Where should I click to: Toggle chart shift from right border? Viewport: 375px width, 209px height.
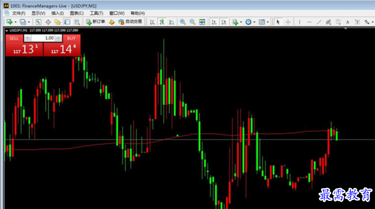point(224,22)
